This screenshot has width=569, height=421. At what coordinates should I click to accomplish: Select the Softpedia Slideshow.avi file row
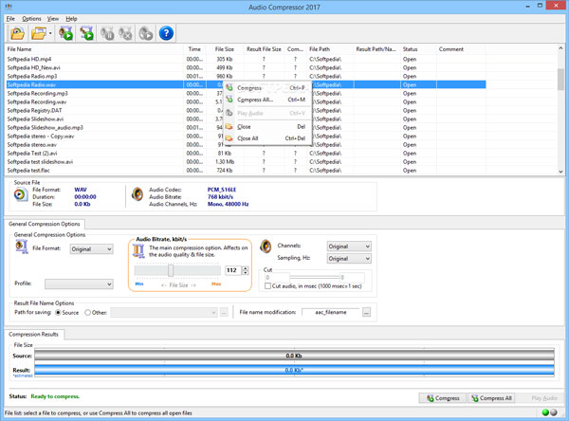tap(246, 119)
